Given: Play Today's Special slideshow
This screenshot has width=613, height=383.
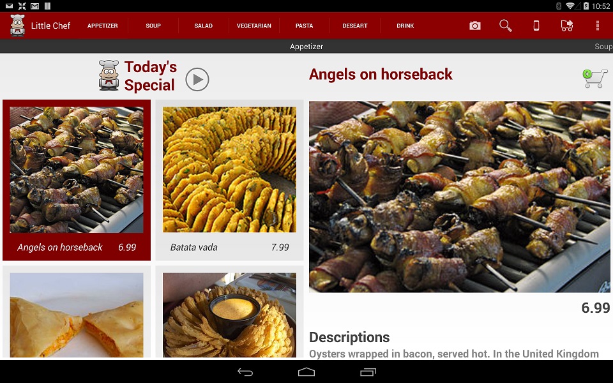Looking at the screenshot, I should (197, 79).
